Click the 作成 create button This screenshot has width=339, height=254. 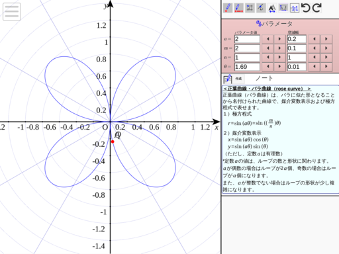tap(238, 79)
